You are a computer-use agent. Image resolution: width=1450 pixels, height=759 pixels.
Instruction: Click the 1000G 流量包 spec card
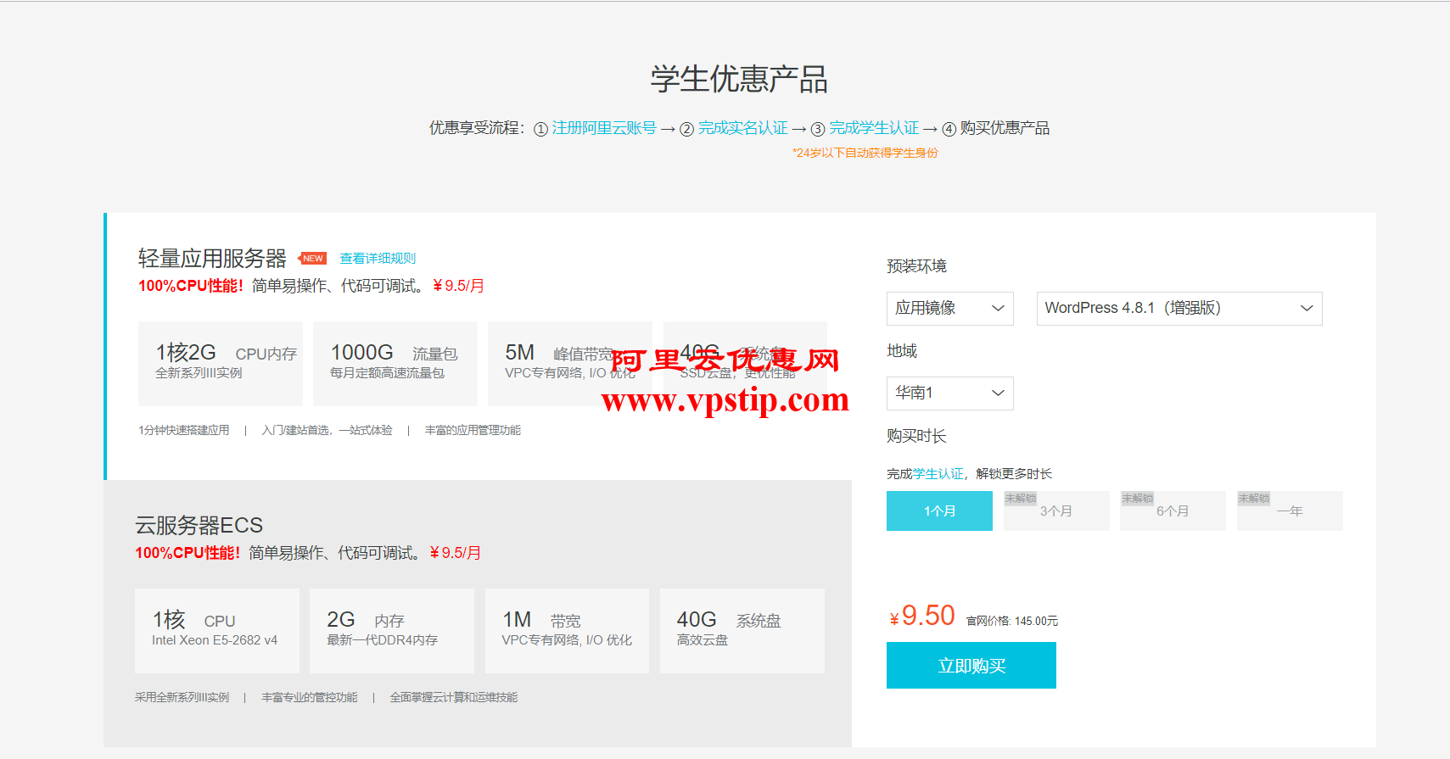[395, 364]
